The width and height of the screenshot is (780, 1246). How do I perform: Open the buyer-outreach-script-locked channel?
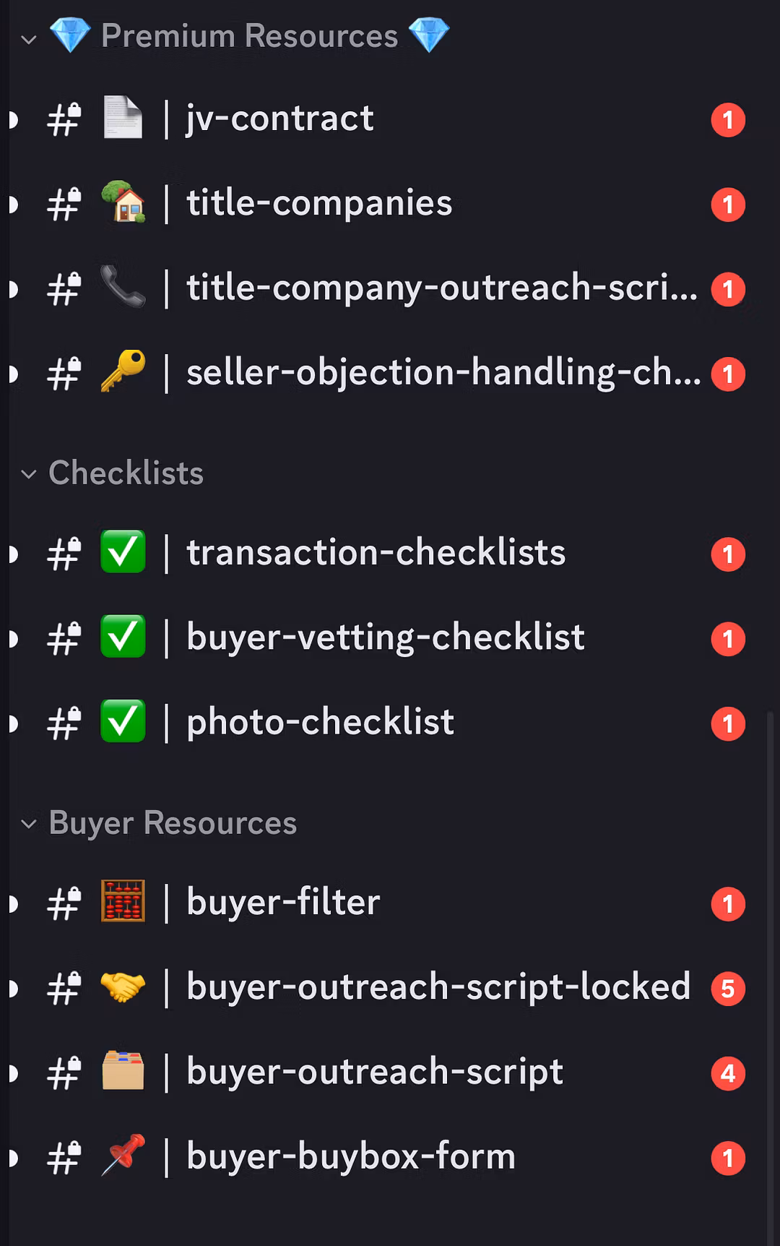coord(438,987)
